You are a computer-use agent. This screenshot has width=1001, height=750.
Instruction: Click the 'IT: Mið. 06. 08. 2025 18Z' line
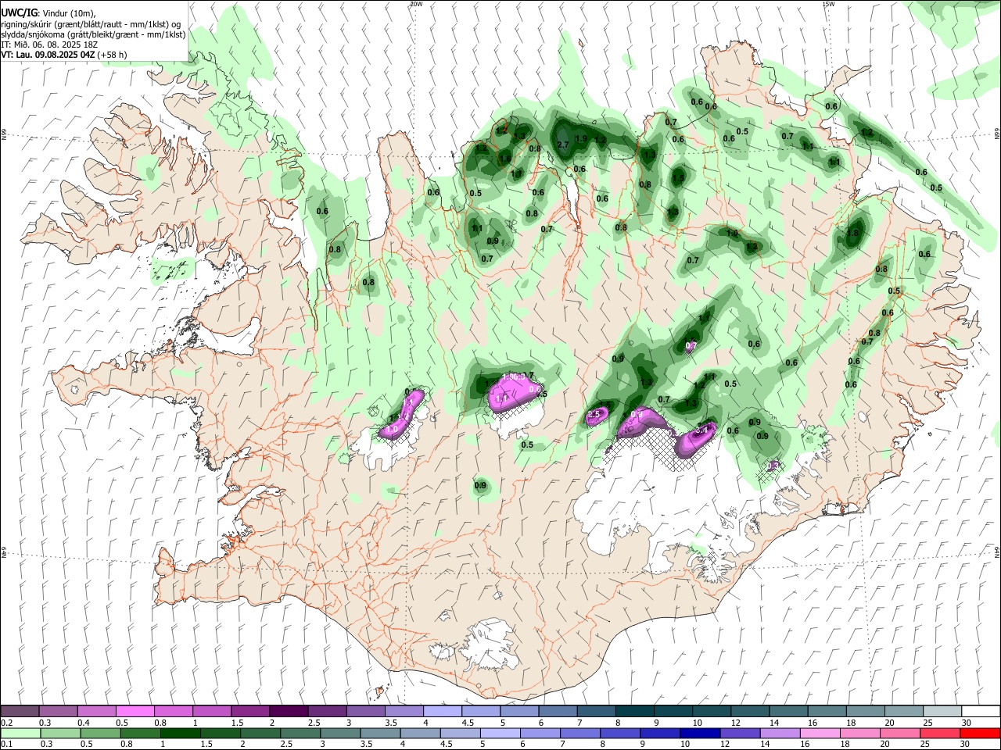click(x=48, y=45)
